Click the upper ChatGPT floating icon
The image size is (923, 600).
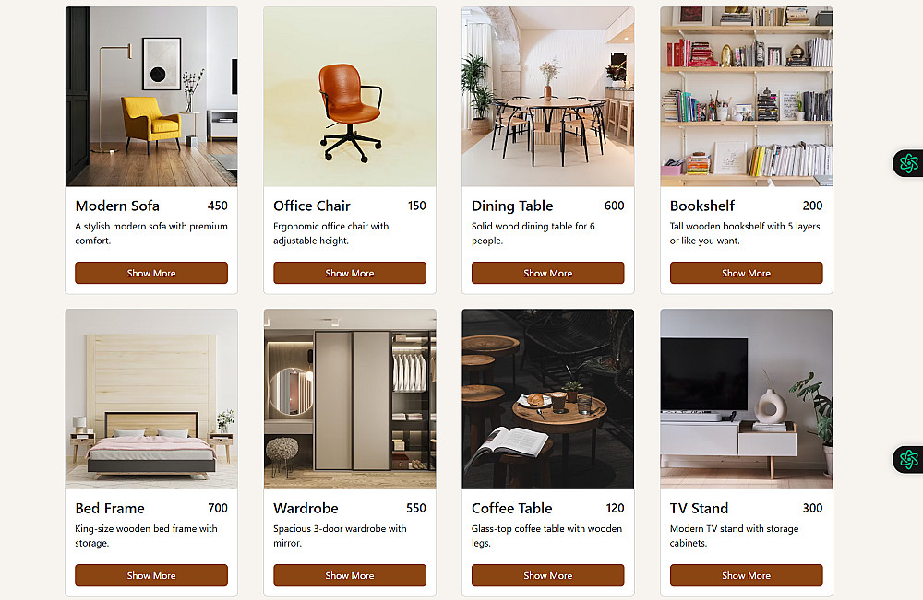pos(908,163)
